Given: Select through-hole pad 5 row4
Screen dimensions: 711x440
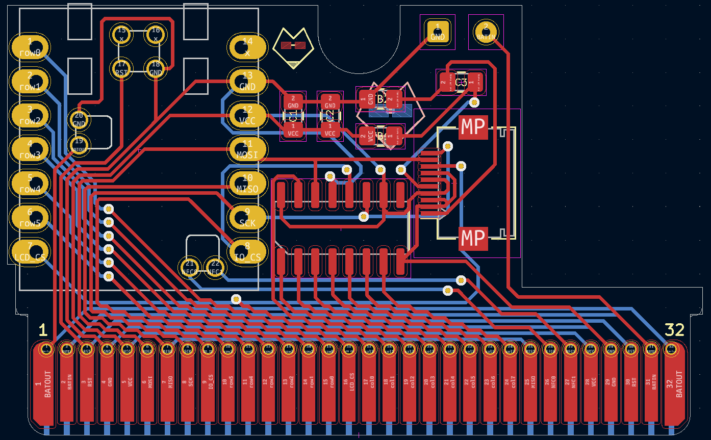Looking at the screenshot, I should coord(30,183).
